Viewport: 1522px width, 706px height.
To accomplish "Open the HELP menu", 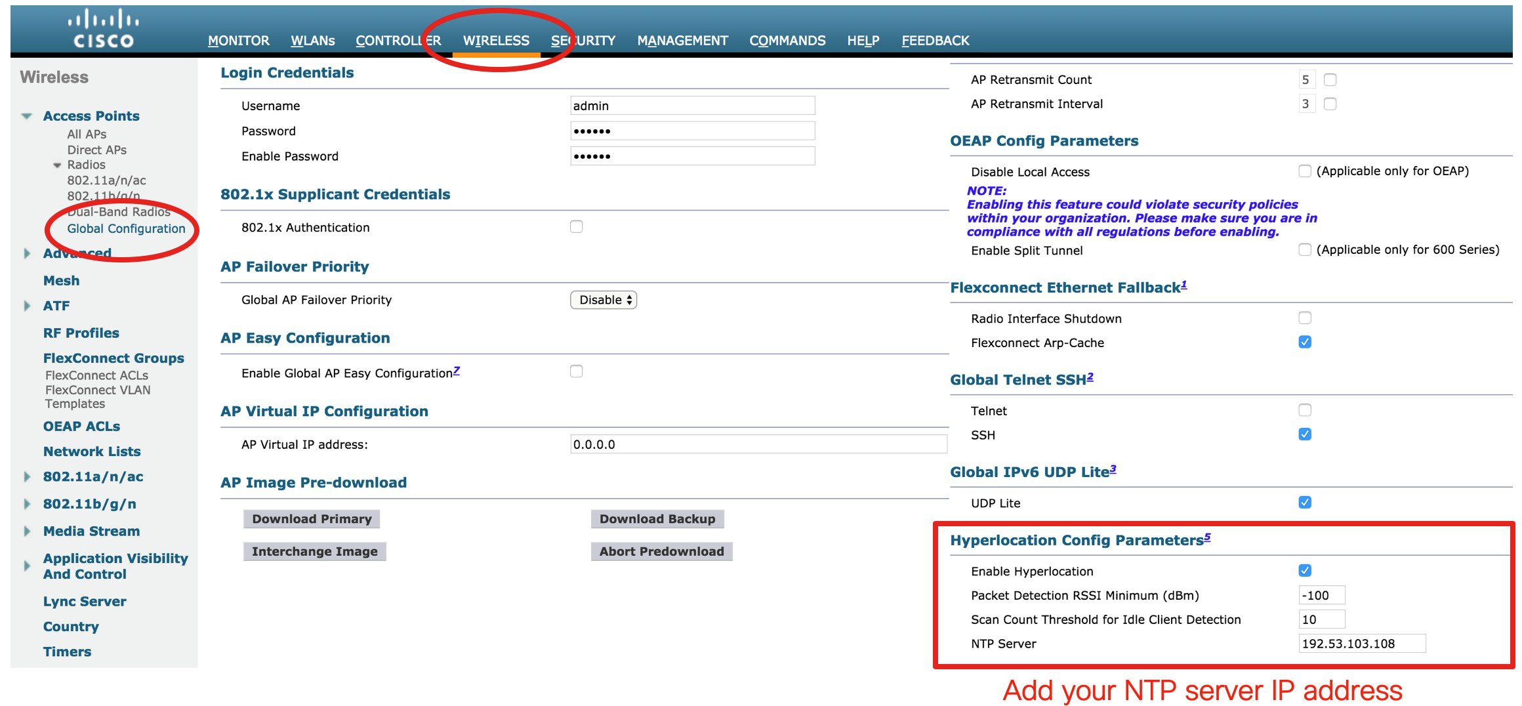I will point(863,41).
